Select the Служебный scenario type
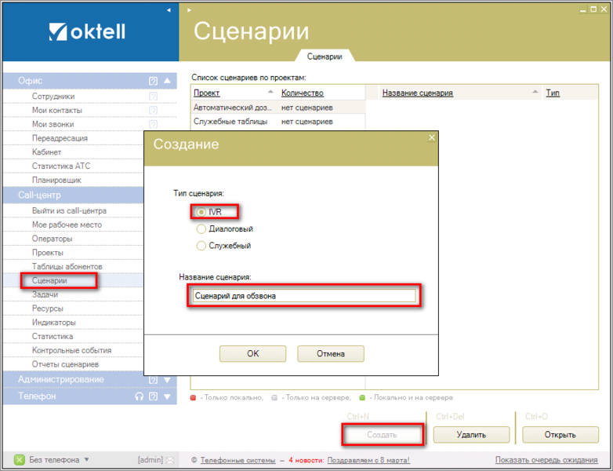 (201, 246)
